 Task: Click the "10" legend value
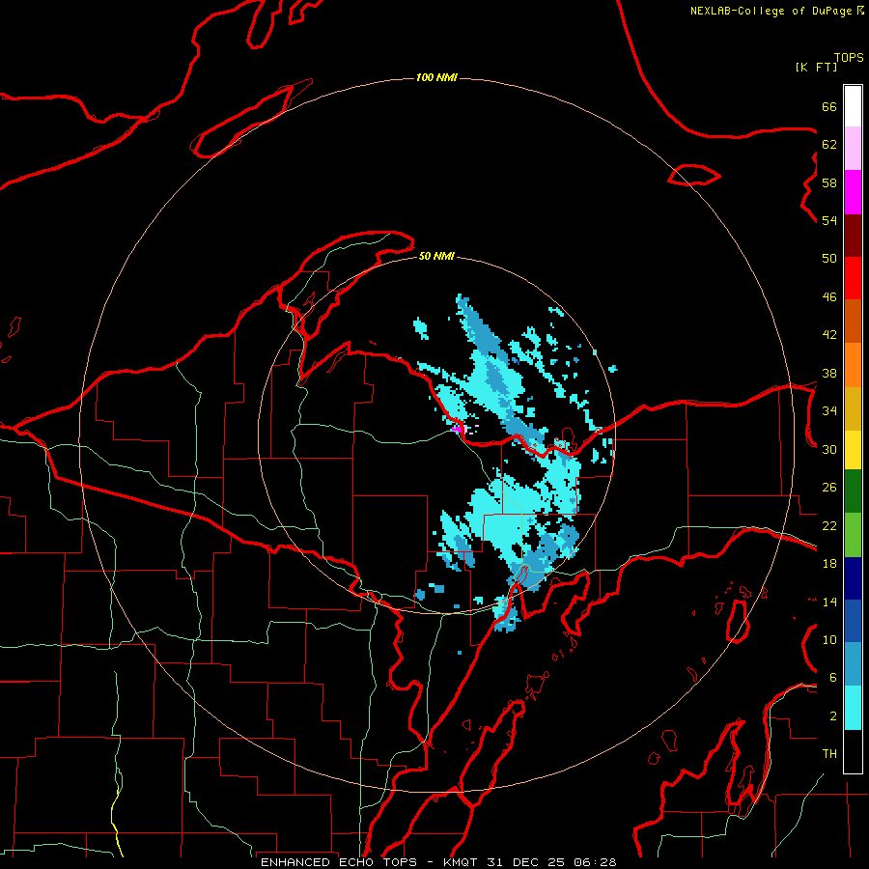point(829,640)
